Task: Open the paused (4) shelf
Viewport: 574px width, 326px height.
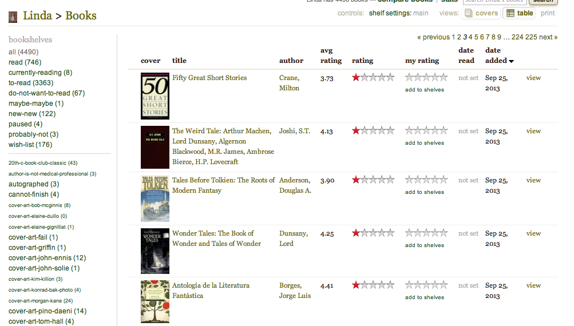Action: click(25, 124)
